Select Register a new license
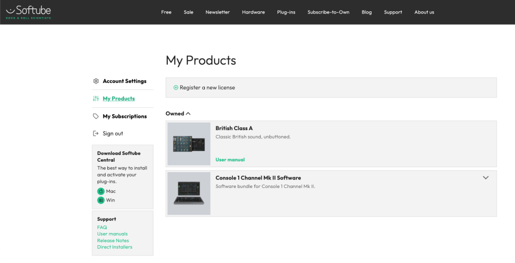515x263 pixels. pos(207,87)
